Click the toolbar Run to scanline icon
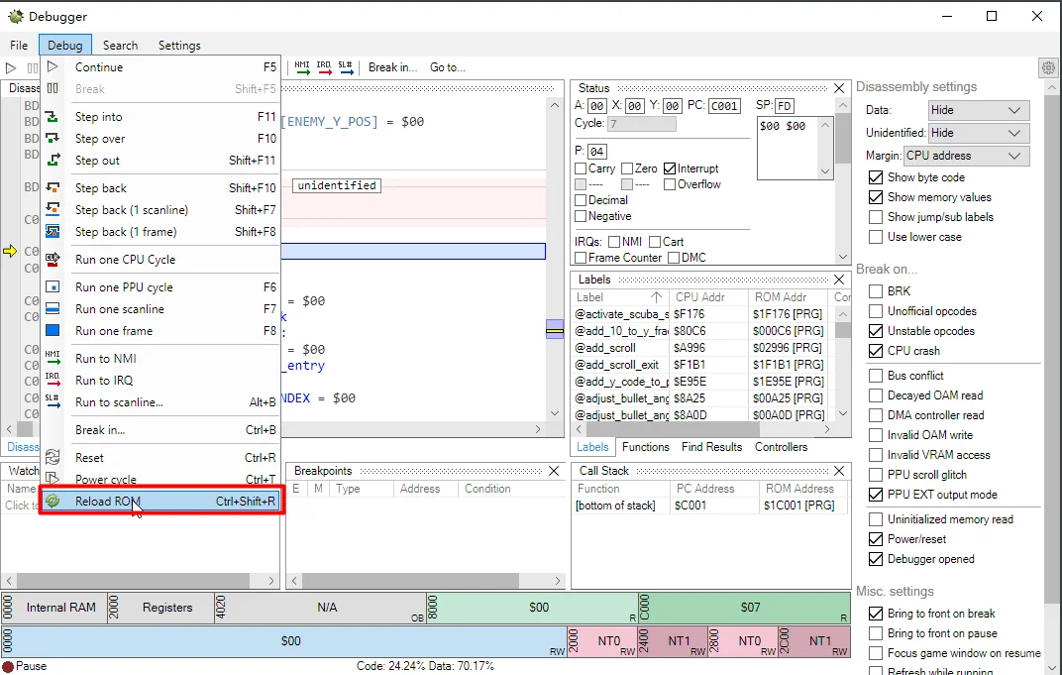The height and width of the screenshot is (675, 1062). click(x=346, y=67)
